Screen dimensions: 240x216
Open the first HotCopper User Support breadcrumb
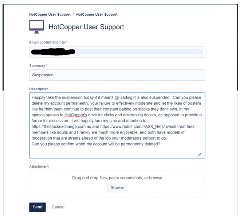[x=50, y=15]
